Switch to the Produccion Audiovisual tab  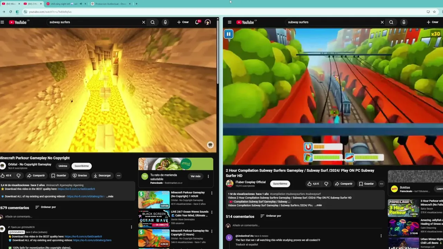pos(110,4)
